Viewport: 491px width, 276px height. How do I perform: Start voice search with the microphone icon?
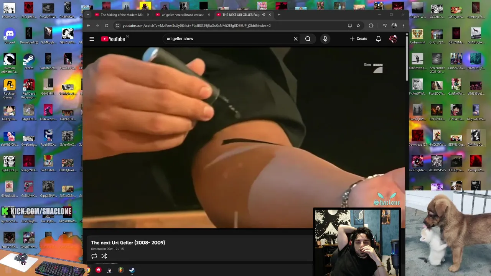coord(325,39)
